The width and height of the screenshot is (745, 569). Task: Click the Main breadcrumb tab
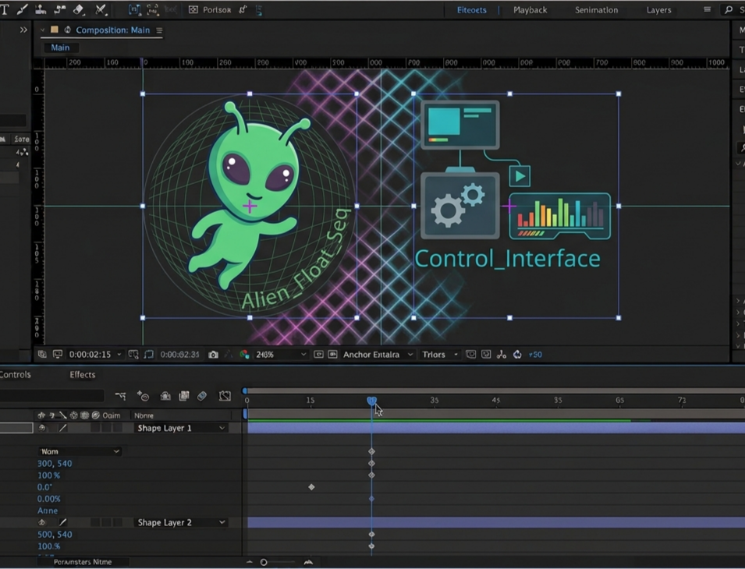pyautogui.click(x=60, y=48)
